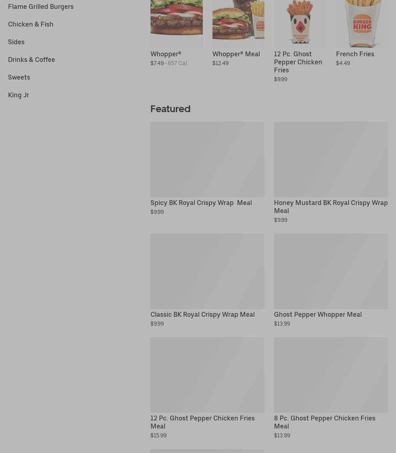Choose 8 Pc. Ghost Pepper Chicken Fries Meal
Screen dimensions: 396x453
[x=324, y=422]
